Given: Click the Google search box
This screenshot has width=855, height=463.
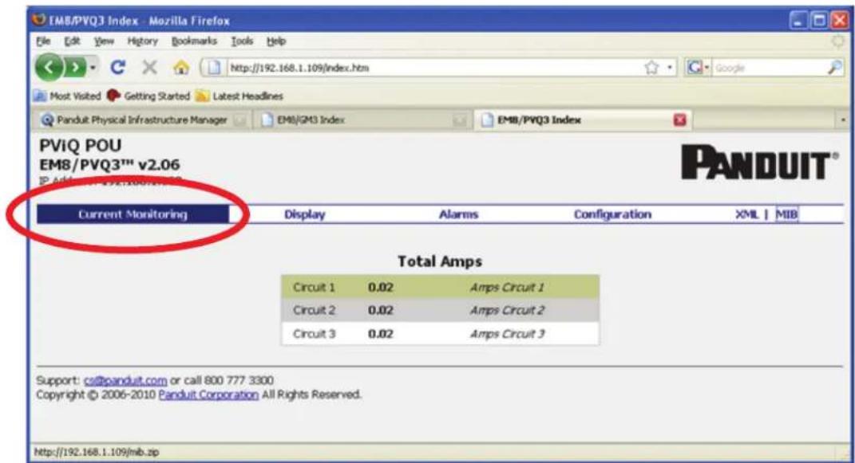Looking at the screenshot, I should (769, 68).
